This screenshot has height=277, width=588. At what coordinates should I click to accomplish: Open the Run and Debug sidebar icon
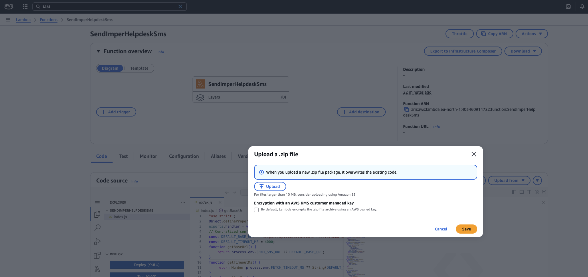tap(97, 242)
